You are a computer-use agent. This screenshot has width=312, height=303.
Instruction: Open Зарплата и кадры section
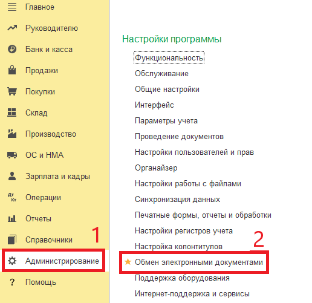[57, 177]
